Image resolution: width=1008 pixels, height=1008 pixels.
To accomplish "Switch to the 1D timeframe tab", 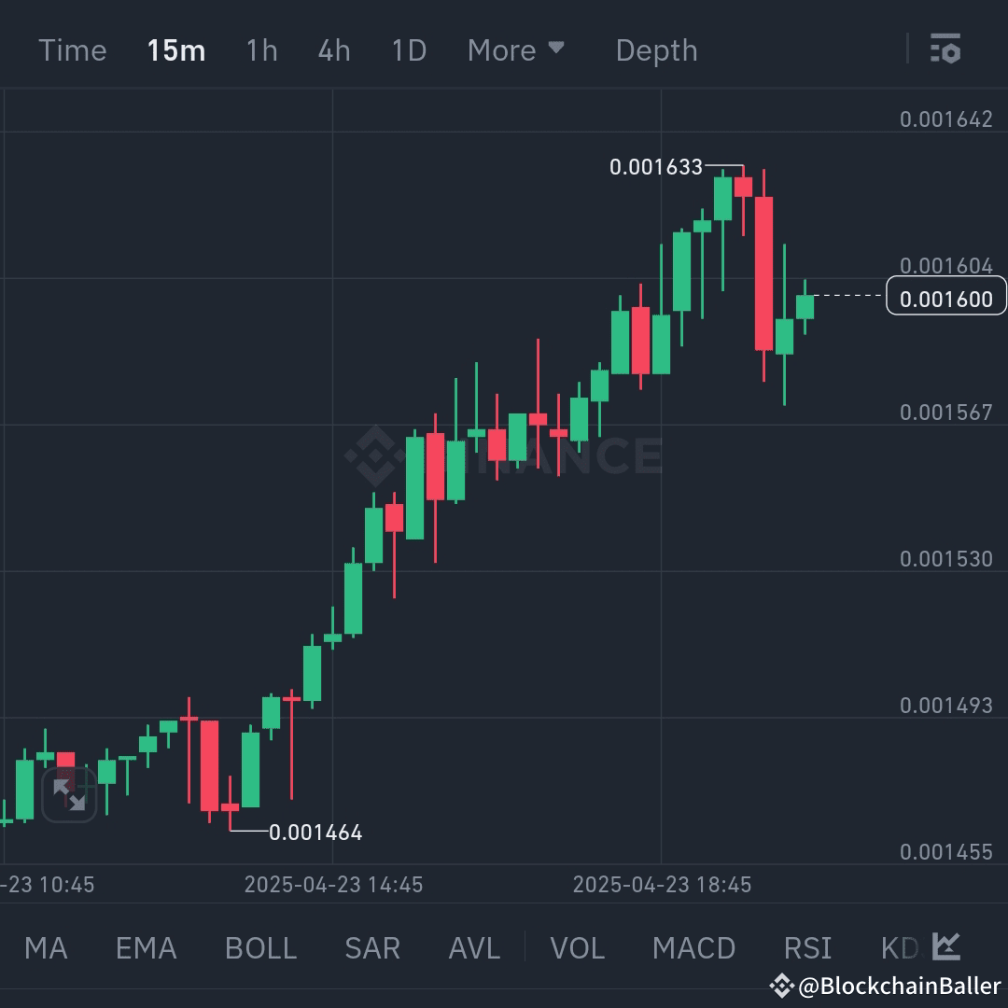I will [408, 50].
